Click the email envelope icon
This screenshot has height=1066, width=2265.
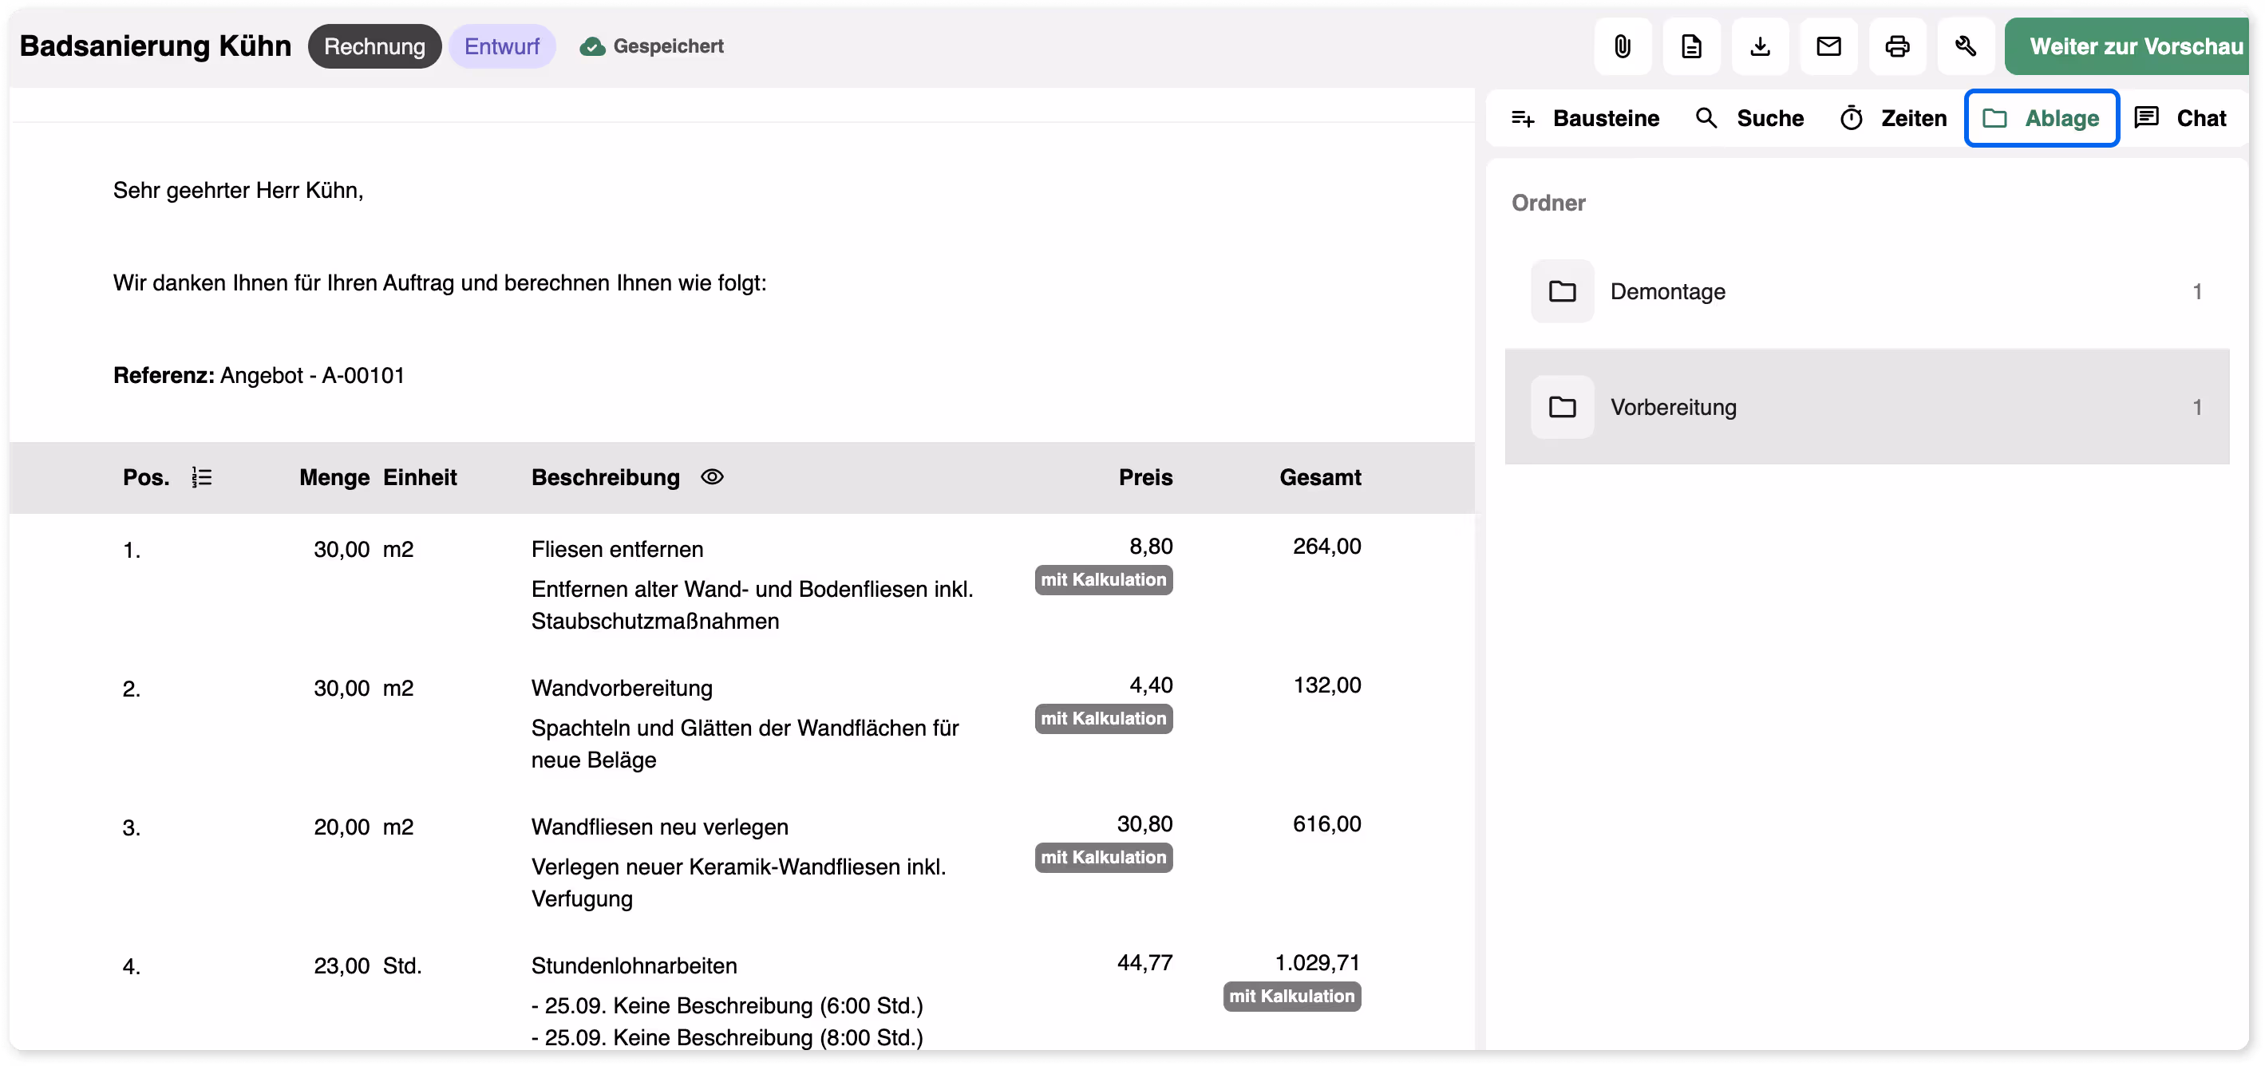(x=1828, y=46)
